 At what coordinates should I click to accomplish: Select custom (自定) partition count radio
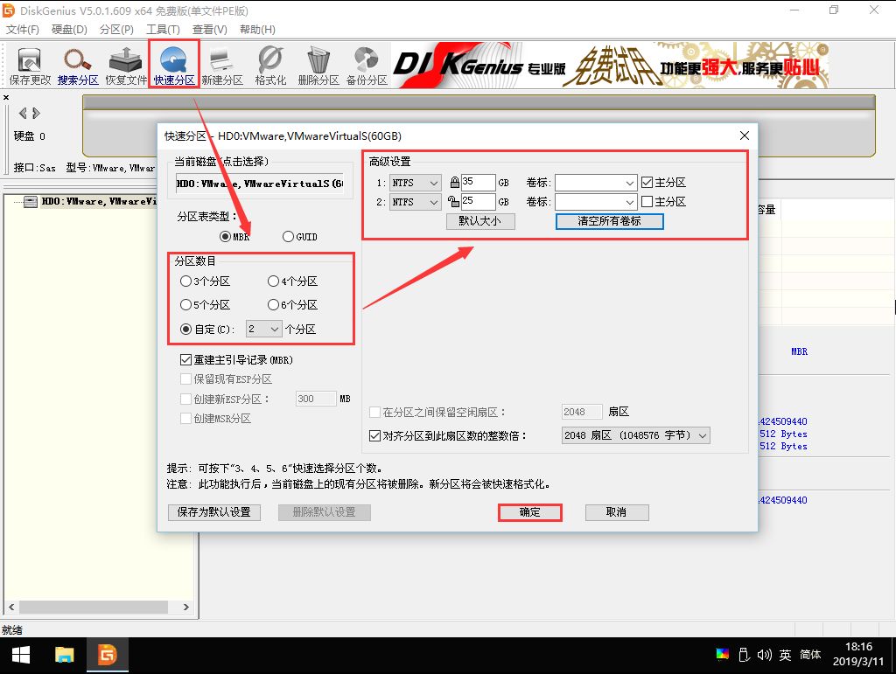[185, 330]
